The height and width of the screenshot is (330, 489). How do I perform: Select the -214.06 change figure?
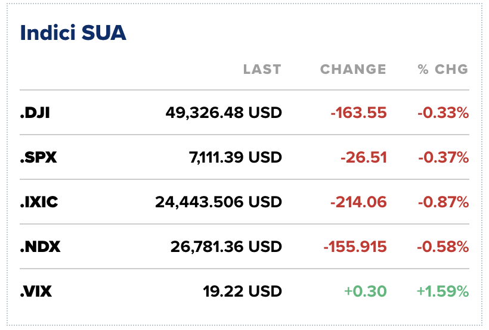pos(358,202)
